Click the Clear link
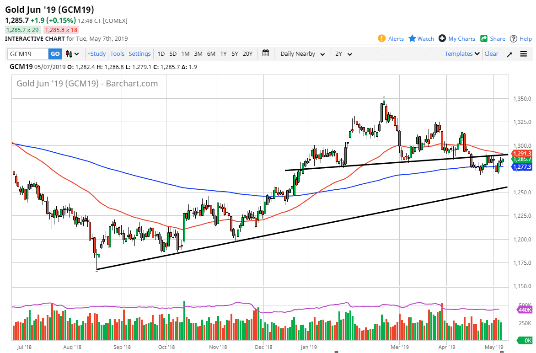This screenshot has height=353, width=536. pyautogui.click(x=491, y=53)
